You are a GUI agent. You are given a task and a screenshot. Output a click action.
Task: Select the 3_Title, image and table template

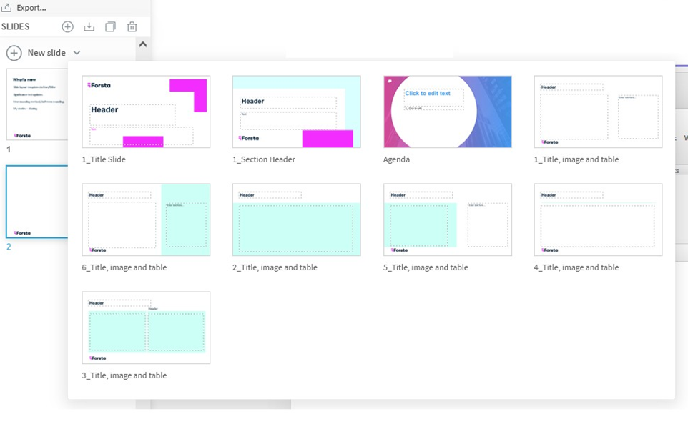[146, 327]
